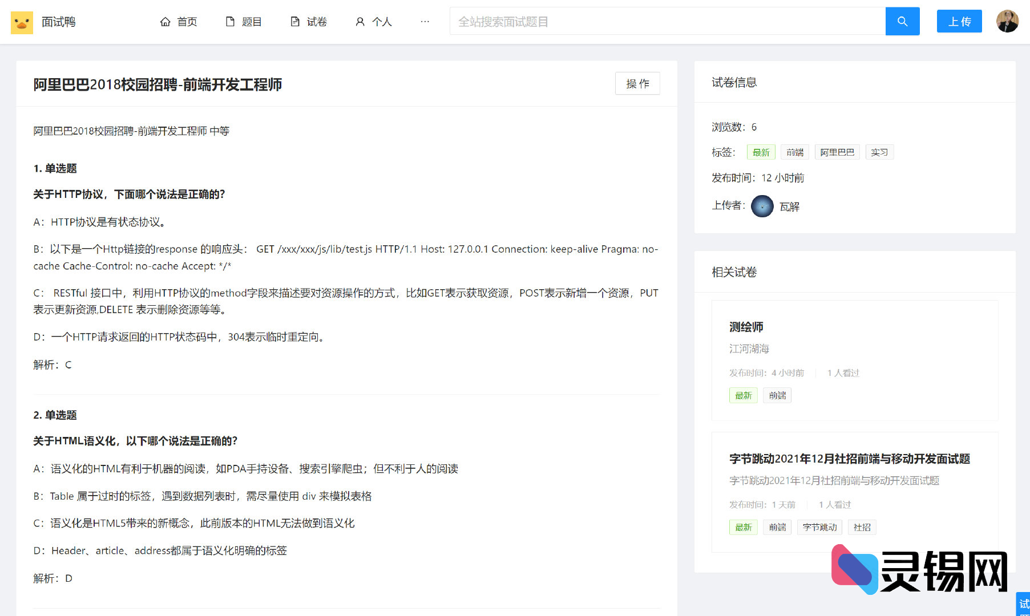The image size is (1030, 616).
Task: Click the magnifier search icon
Action: [x=902, y=21]
